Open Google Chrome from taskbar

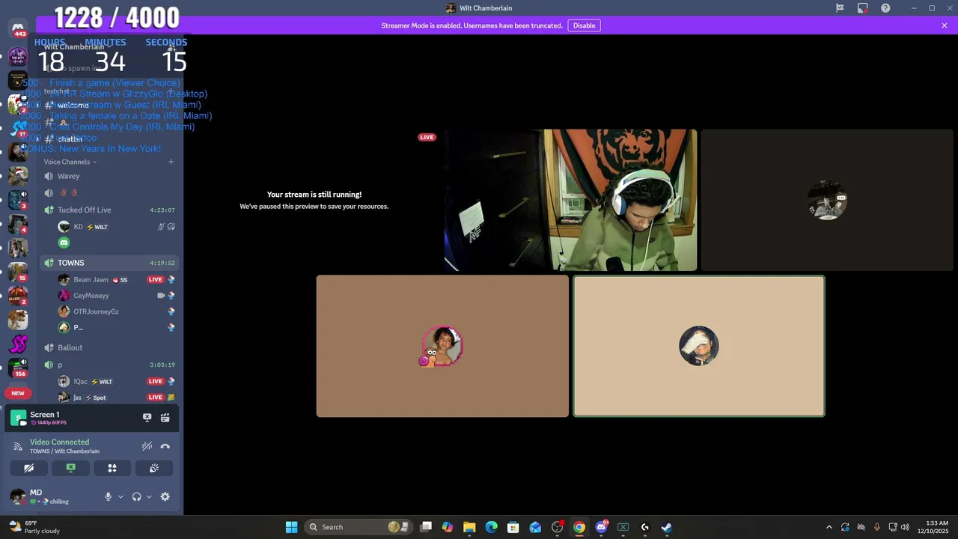[x=579, y=527]
